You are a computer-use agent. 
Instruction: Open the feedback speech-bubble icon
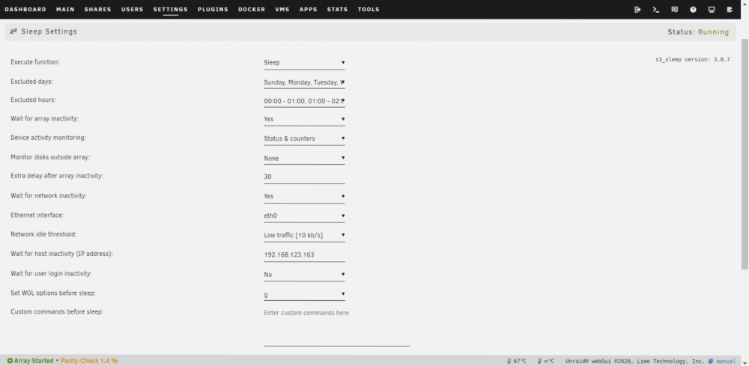pos(675,10)
